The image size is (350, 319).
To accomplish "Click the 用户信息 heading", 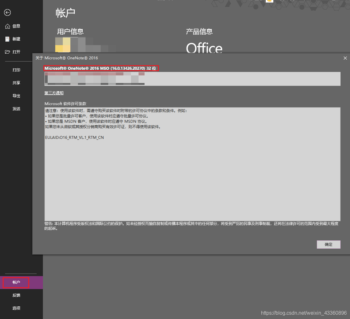I will [x=70, y=32].
